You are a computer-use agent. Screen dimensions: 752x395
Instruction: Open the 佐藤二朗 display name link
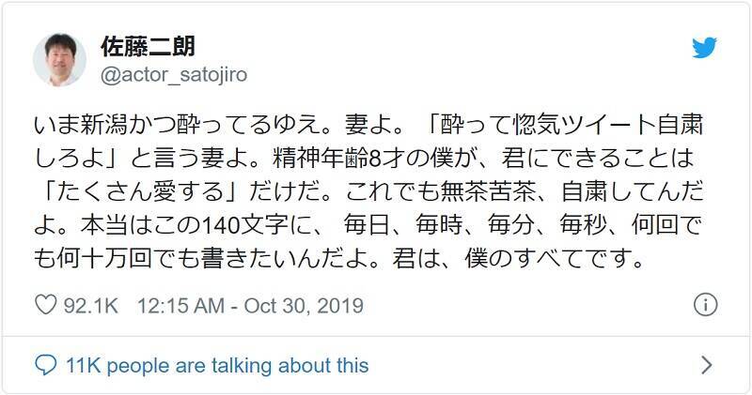(x=149, y=47)
